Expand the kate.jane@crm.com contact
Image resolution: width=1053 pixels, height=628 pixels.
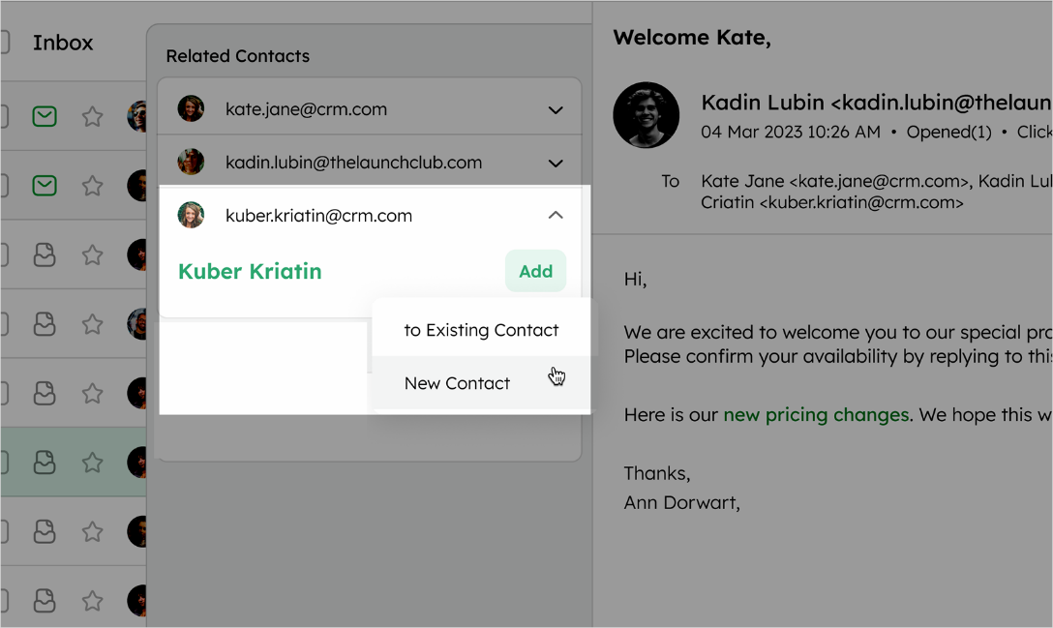coord(556,110)
